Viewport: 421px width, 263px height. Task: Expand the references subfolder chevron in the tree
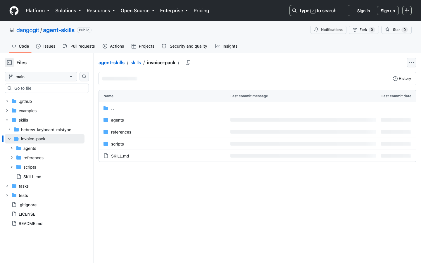click(12, 158)
